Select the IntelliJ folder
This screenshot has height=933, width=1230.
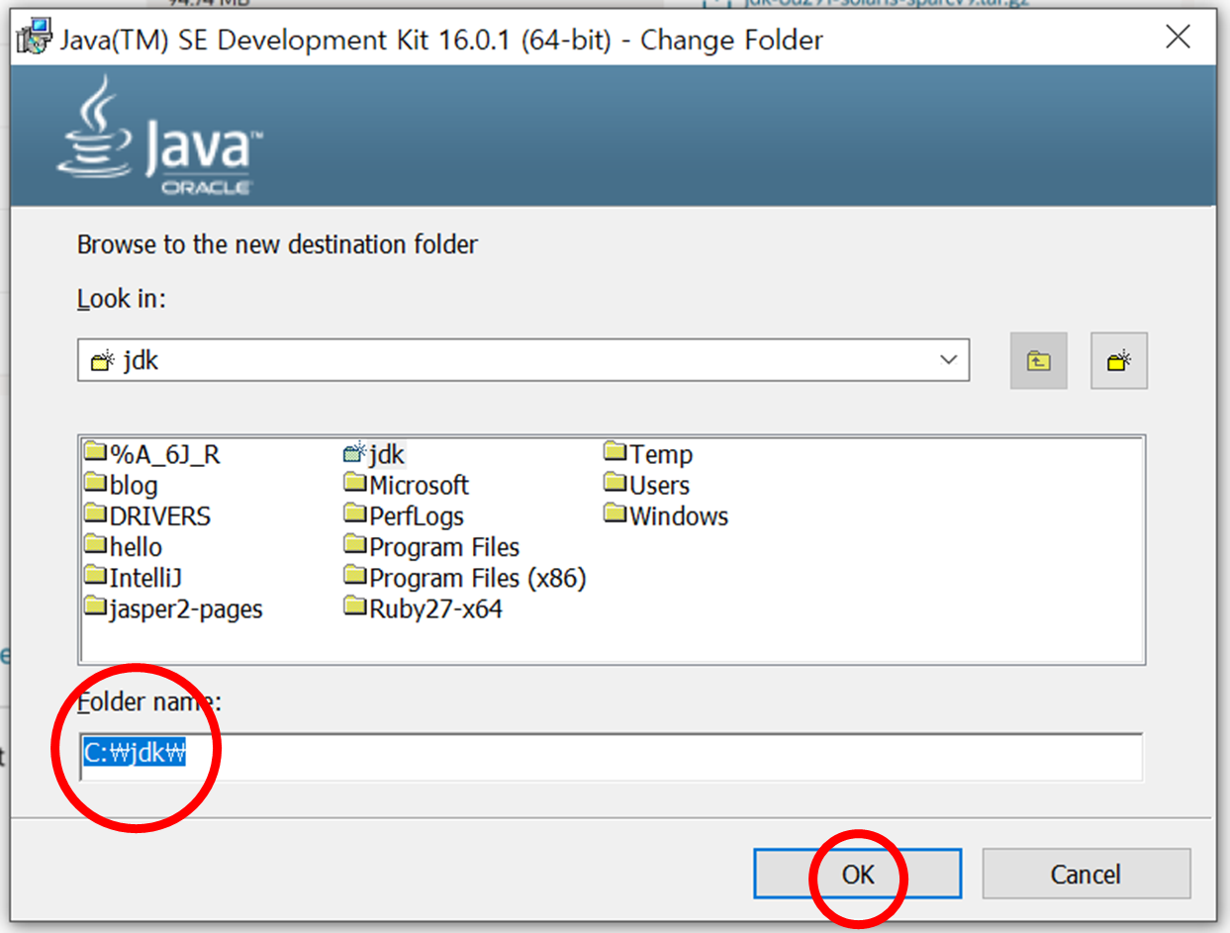coord(134,577)
